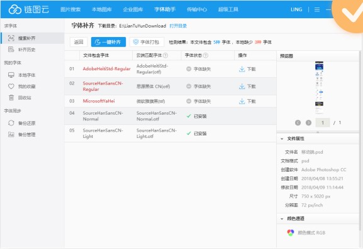Open the 图片搜索 tab
The width and height of the screenshot is (363, 249).
click(70, 9)
